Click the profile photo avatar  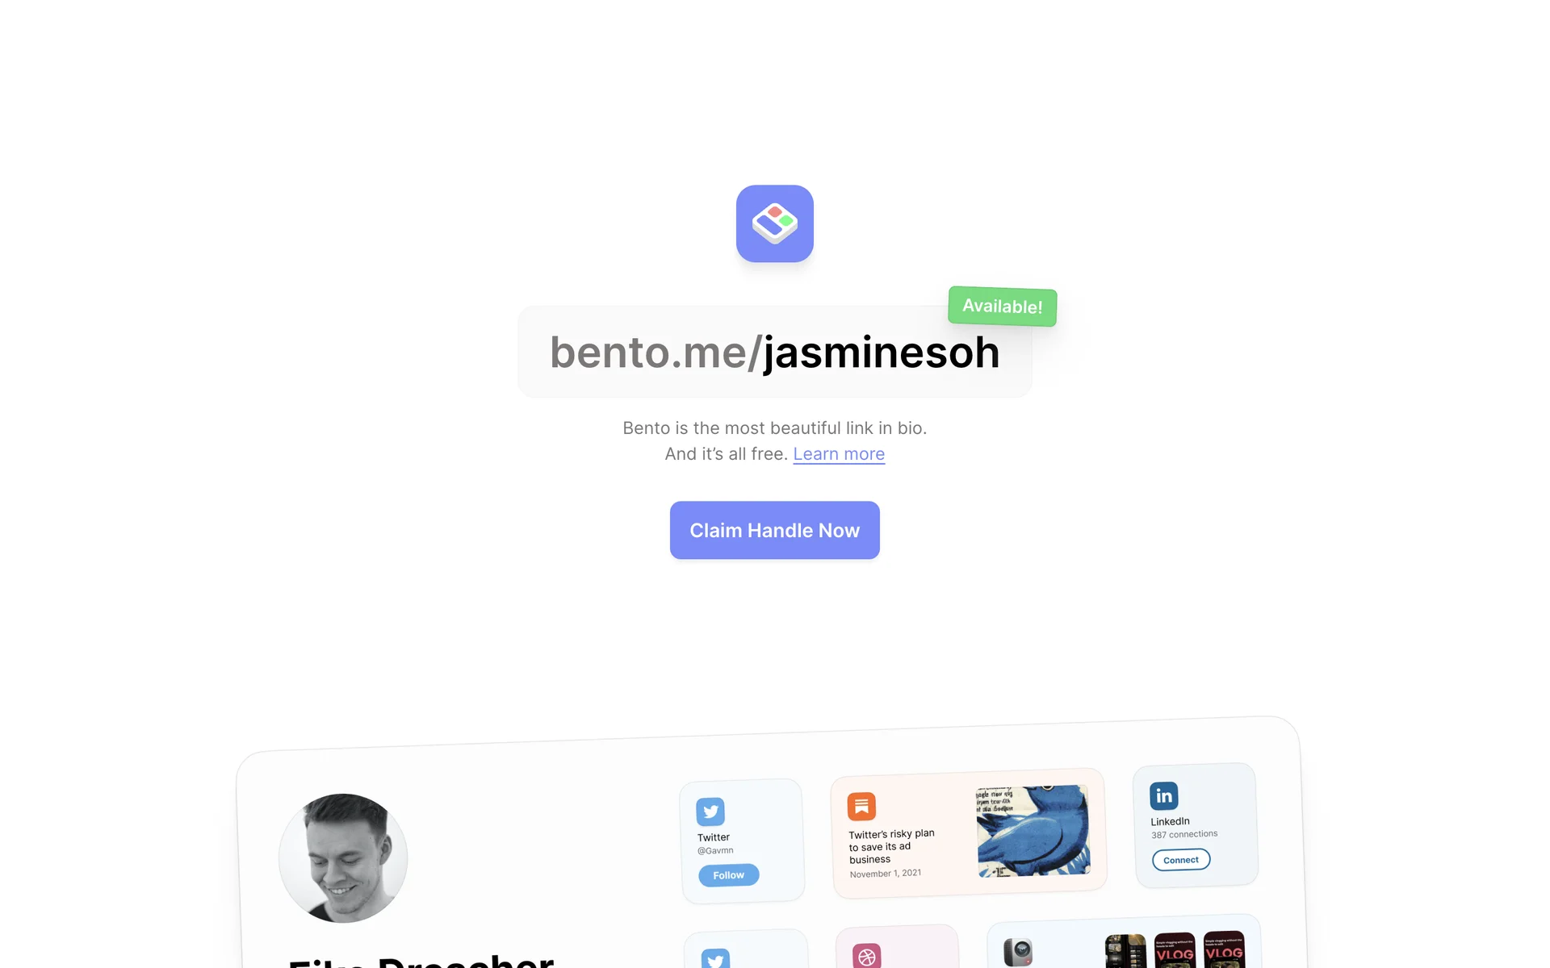[x=343, y=858]
